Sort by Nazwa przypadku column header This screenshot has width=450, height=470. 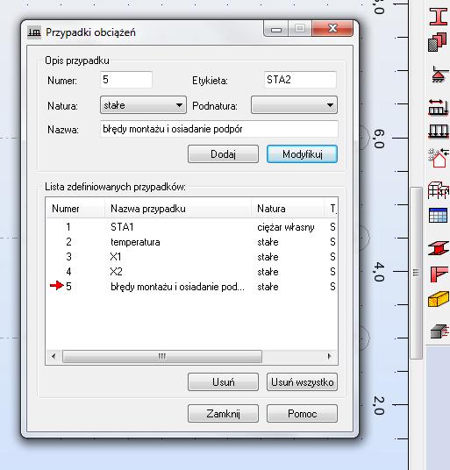[178, 209]
